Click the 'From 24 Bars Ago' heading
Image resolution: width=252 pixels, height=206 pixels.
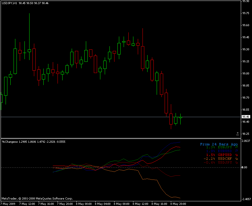coord(219,144)
